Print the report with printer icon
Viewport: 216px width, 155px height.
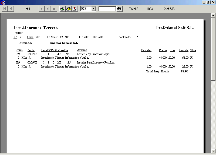pyautogui.click(x=62, y=9)
